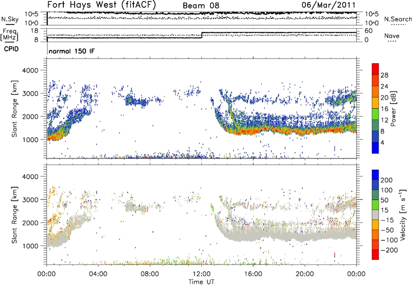Click the '16' tick on Power scale

point(384,109)
